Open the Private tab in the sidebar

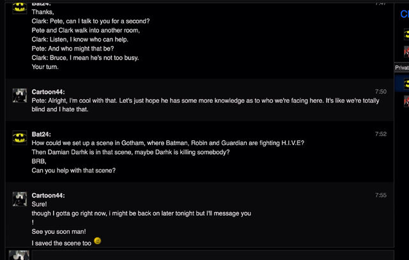point(402,68)
